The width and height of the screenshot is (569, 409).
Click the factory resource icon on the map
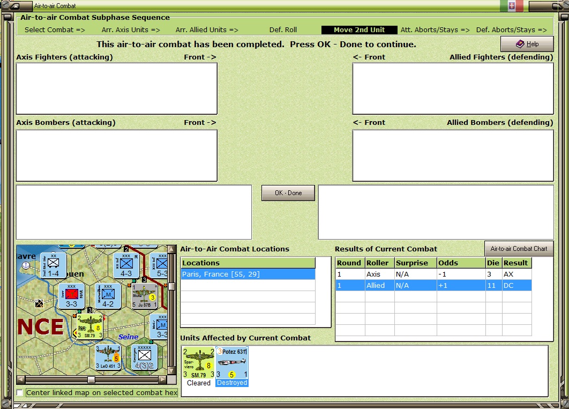[x=39, y=303]
